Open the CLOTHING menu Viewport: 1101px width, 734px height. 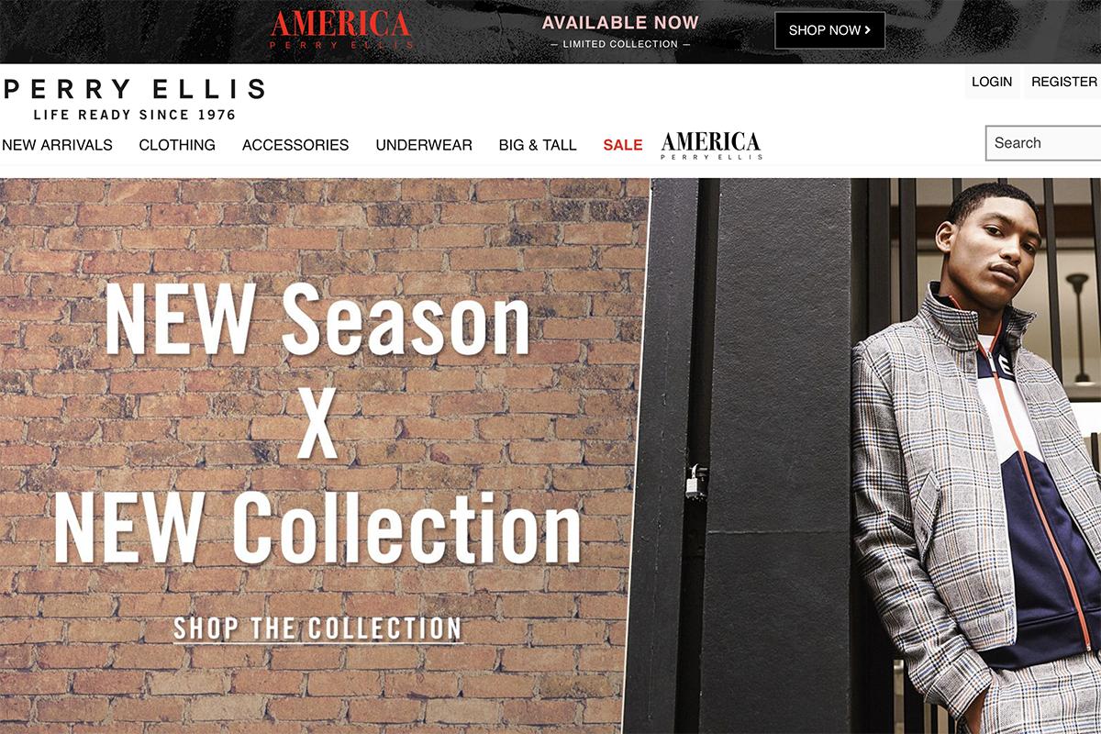(x=177, y=145)
